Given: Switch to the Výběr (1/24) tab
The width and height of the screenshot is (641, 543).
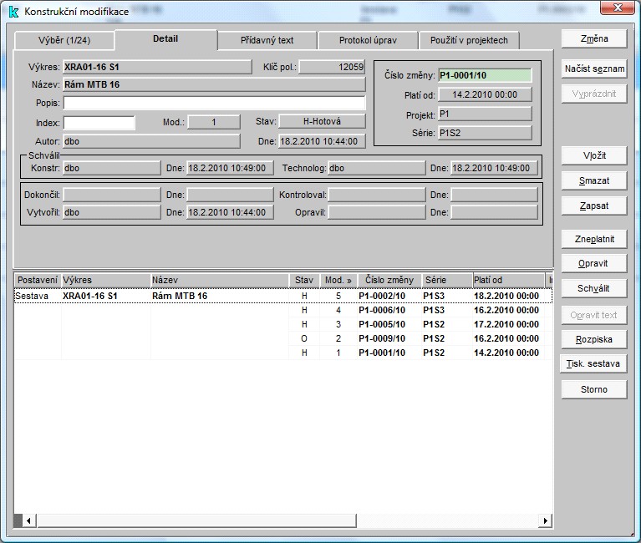Looking at the screenshot, I should pos(64,40).
